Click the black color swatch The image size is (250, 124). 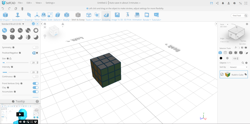pyautogui.click(x=221, y=58)
